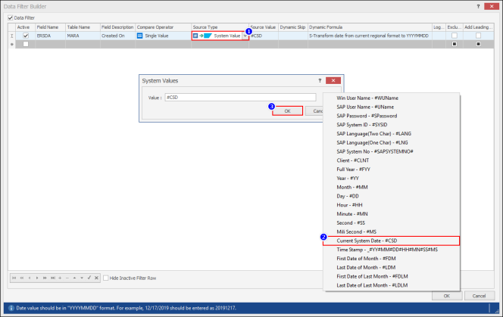The height and width of the screenshot is (317, 503).
Task: Click the Source Value #CSD cell
Action: [x=264, y=36]
